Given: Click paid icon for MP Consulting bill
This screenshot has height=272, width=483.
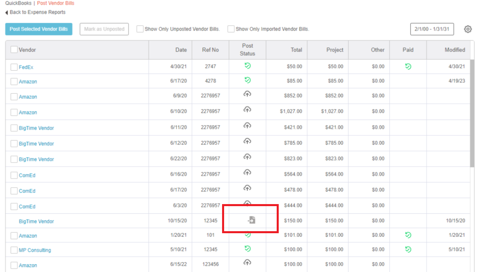Looking at the screenshot, I should point(408,249).
